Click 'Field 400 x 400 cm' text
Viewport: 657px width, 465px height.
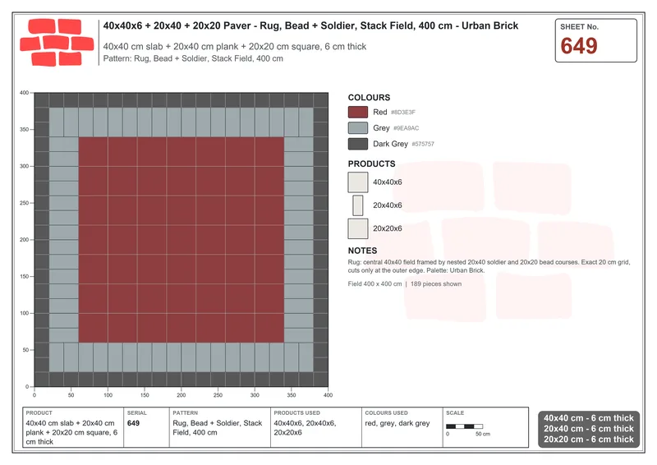tap(374, 284)
